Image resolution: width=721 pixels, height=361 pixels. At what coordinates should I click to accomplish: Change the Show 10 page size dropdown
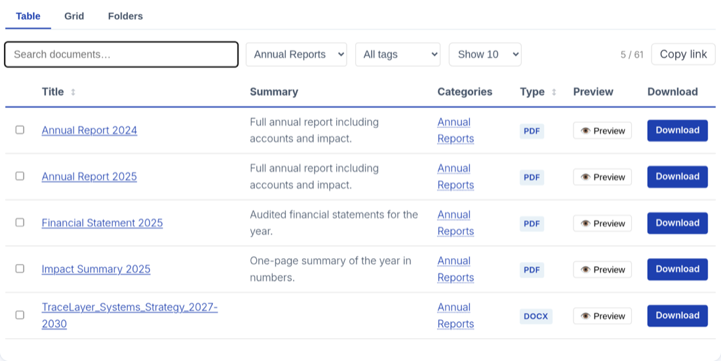(x=485, y=54)
